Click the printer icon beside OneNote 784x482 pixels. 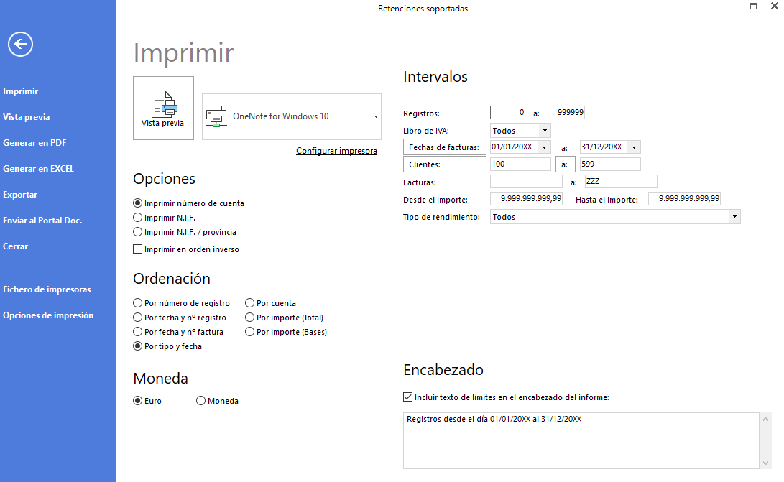point(216,116)
